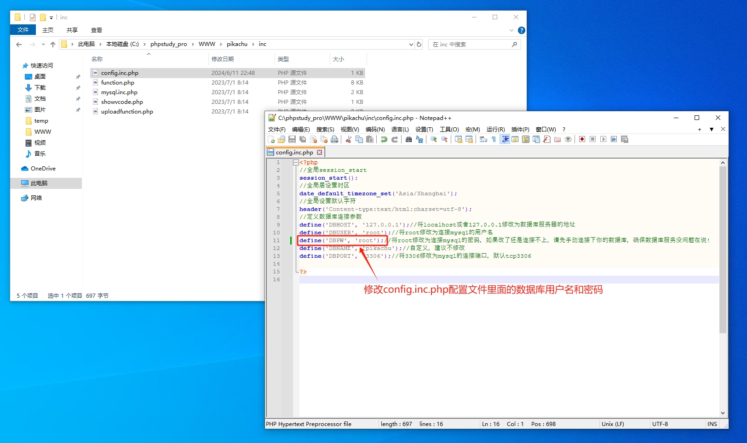Open the address bar history dropdown
Image resolution: width=747 pixels, height=443 pixels.
[411, 45]
